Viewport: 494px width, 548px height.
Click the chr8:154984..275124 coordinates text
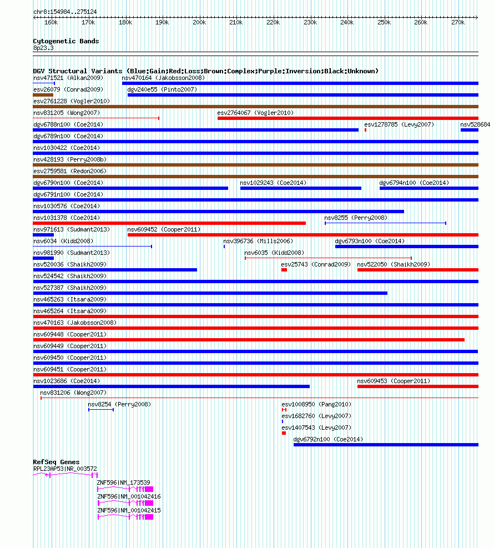tap(65, 12)
